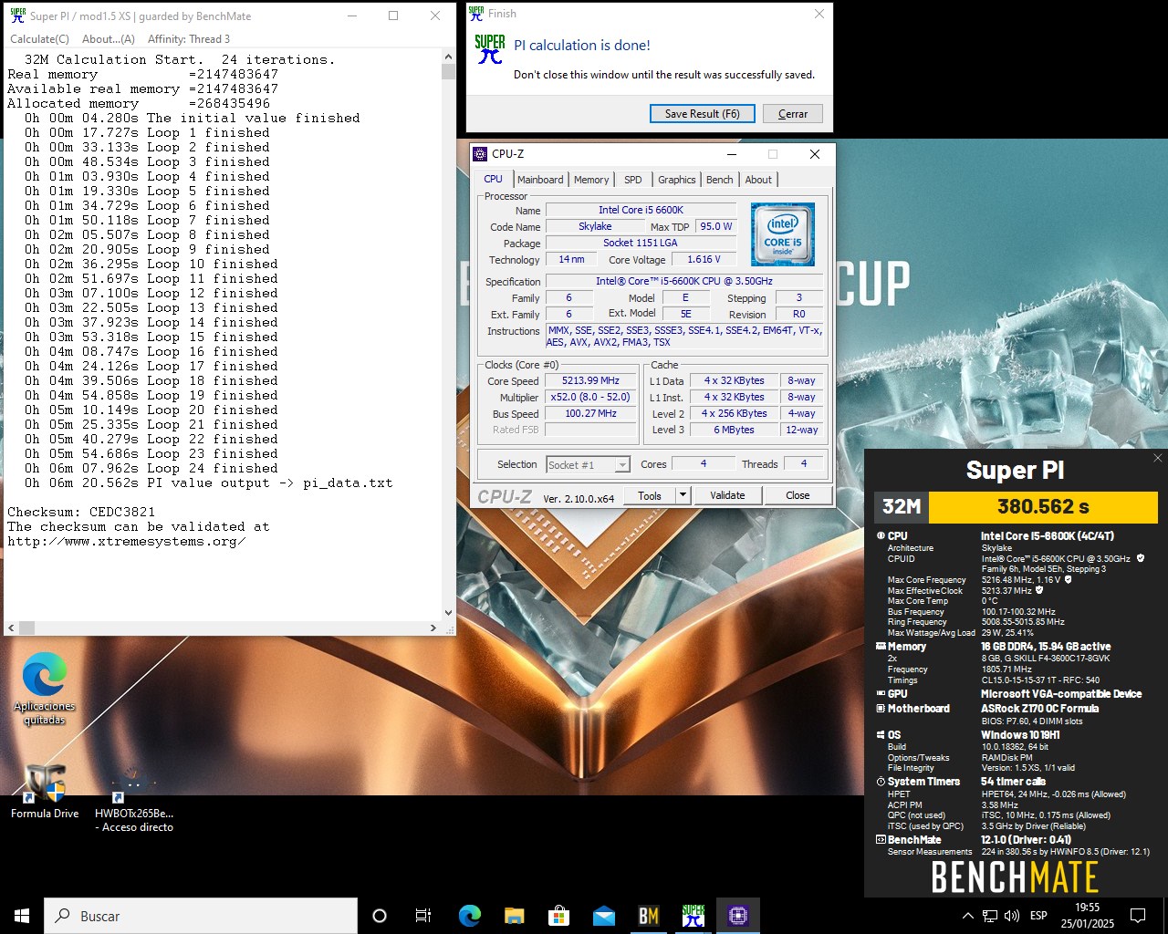Open Microsoft Store from the taskbar
Screen dimensions: 1168x934
coord(558,916)
